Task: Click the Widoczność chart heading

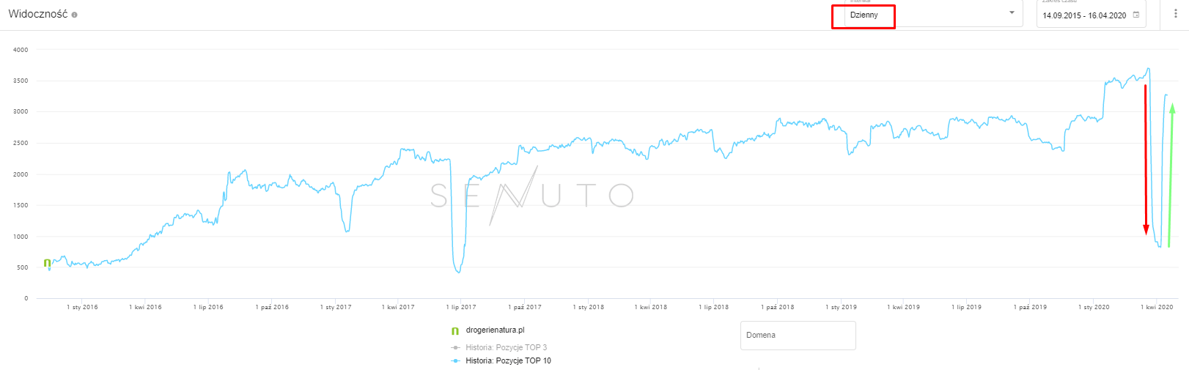Action: (x=37, y=14)
